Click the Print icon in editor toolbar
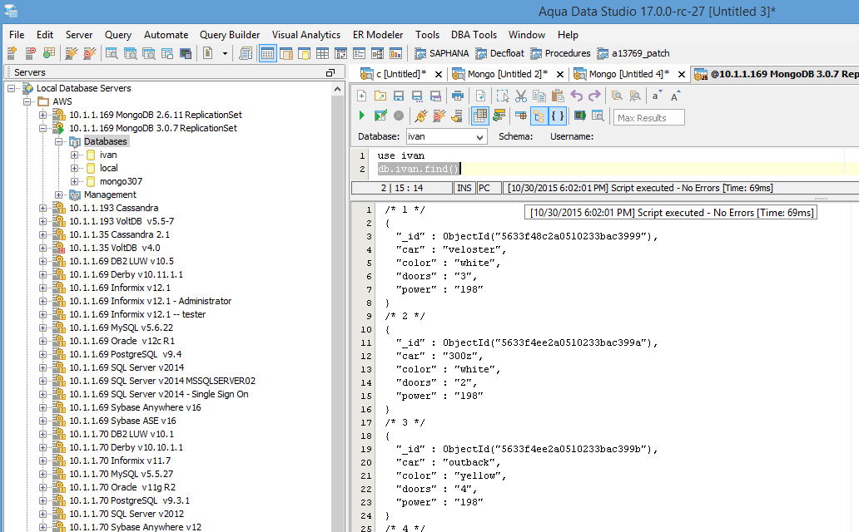Viewport: 859px width, 532px height. [x=458, y=96]
